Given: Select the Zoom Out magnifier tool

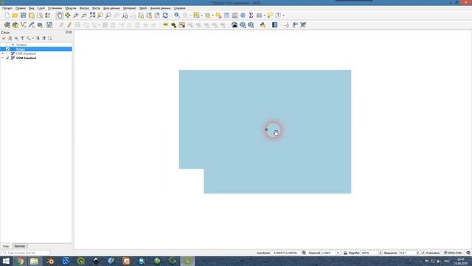Looking at the screenshot, I should pos(84,15).
